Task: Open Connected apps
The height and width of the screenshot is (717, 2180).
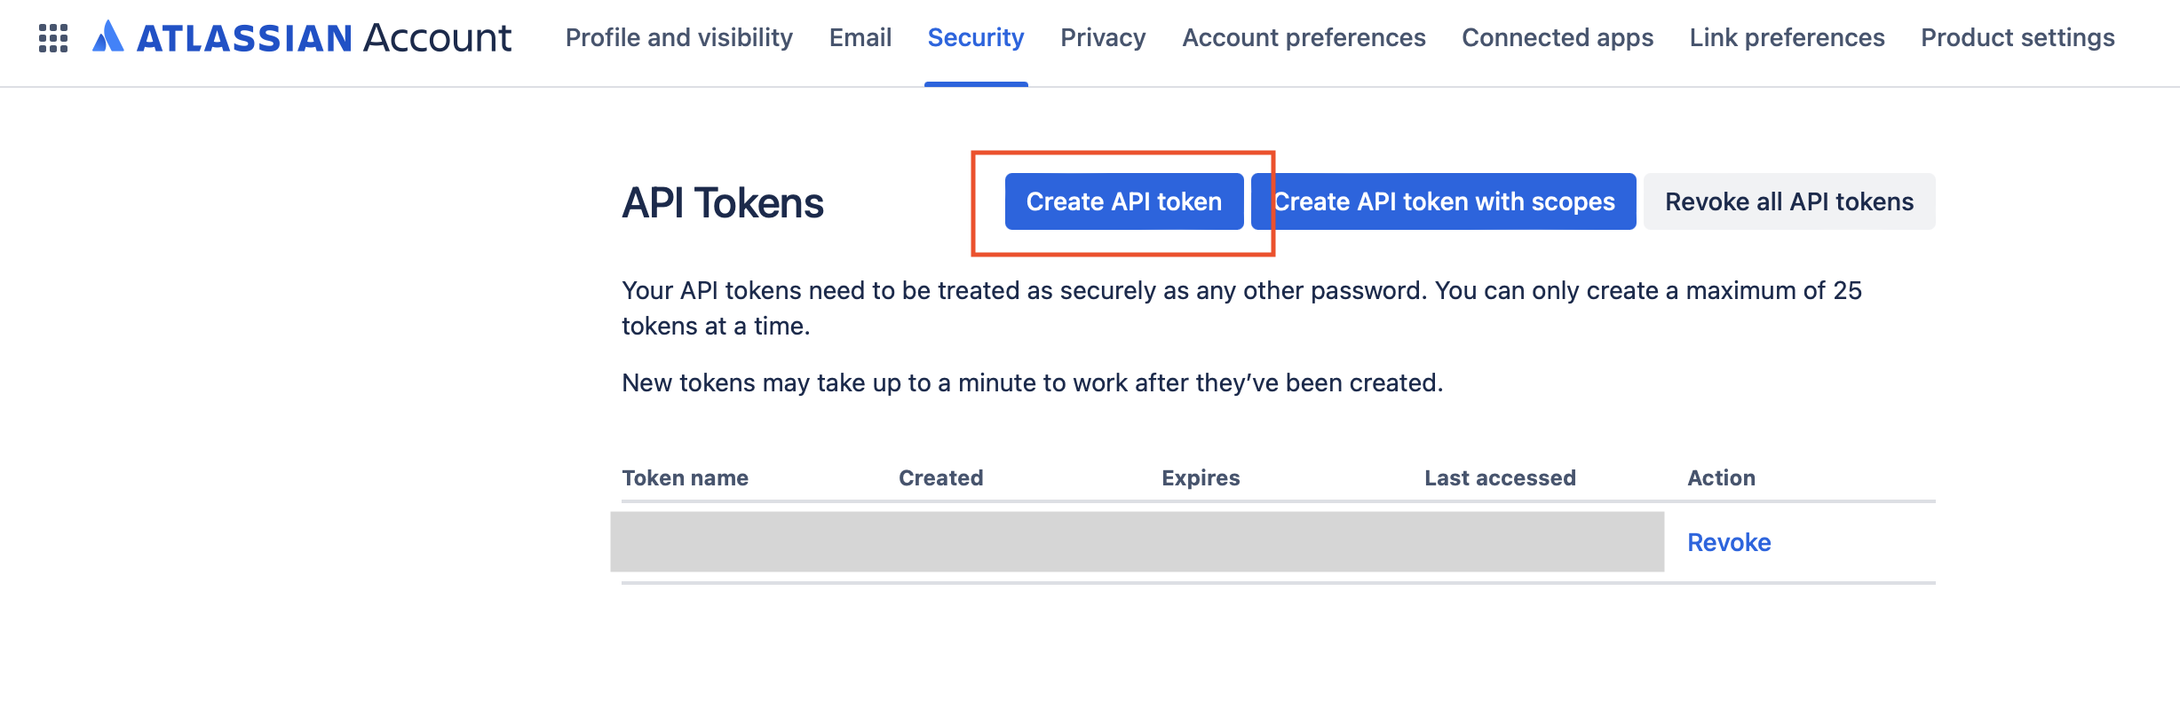Action: [1557, 37]
